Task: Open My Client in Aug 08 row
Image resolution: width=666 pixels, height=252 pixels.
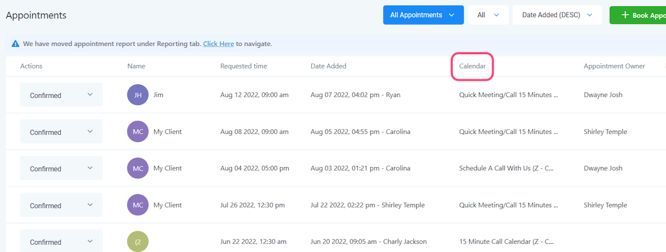Action: (x=168, y=132)
